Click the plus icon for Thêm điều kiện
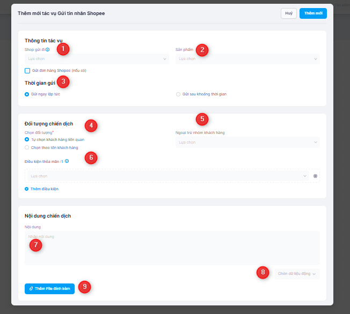350x314 pixels. (27, 189)
